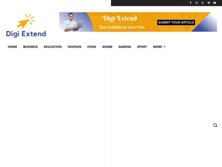
Task: Expand the MORE dropdown menu
Action: 159,47
